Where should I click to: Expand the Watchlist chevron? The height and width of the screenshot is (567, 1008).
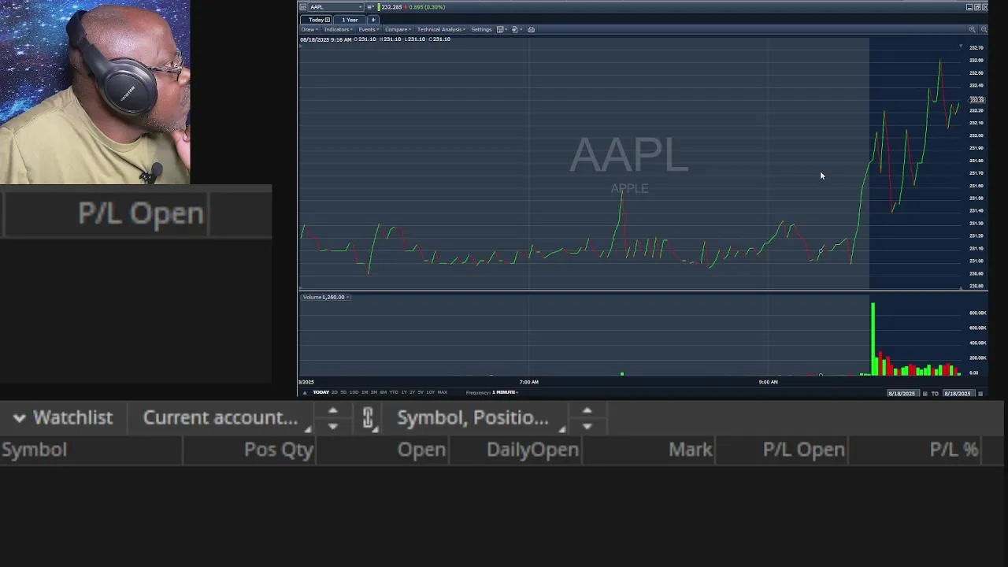pos(19,418)
